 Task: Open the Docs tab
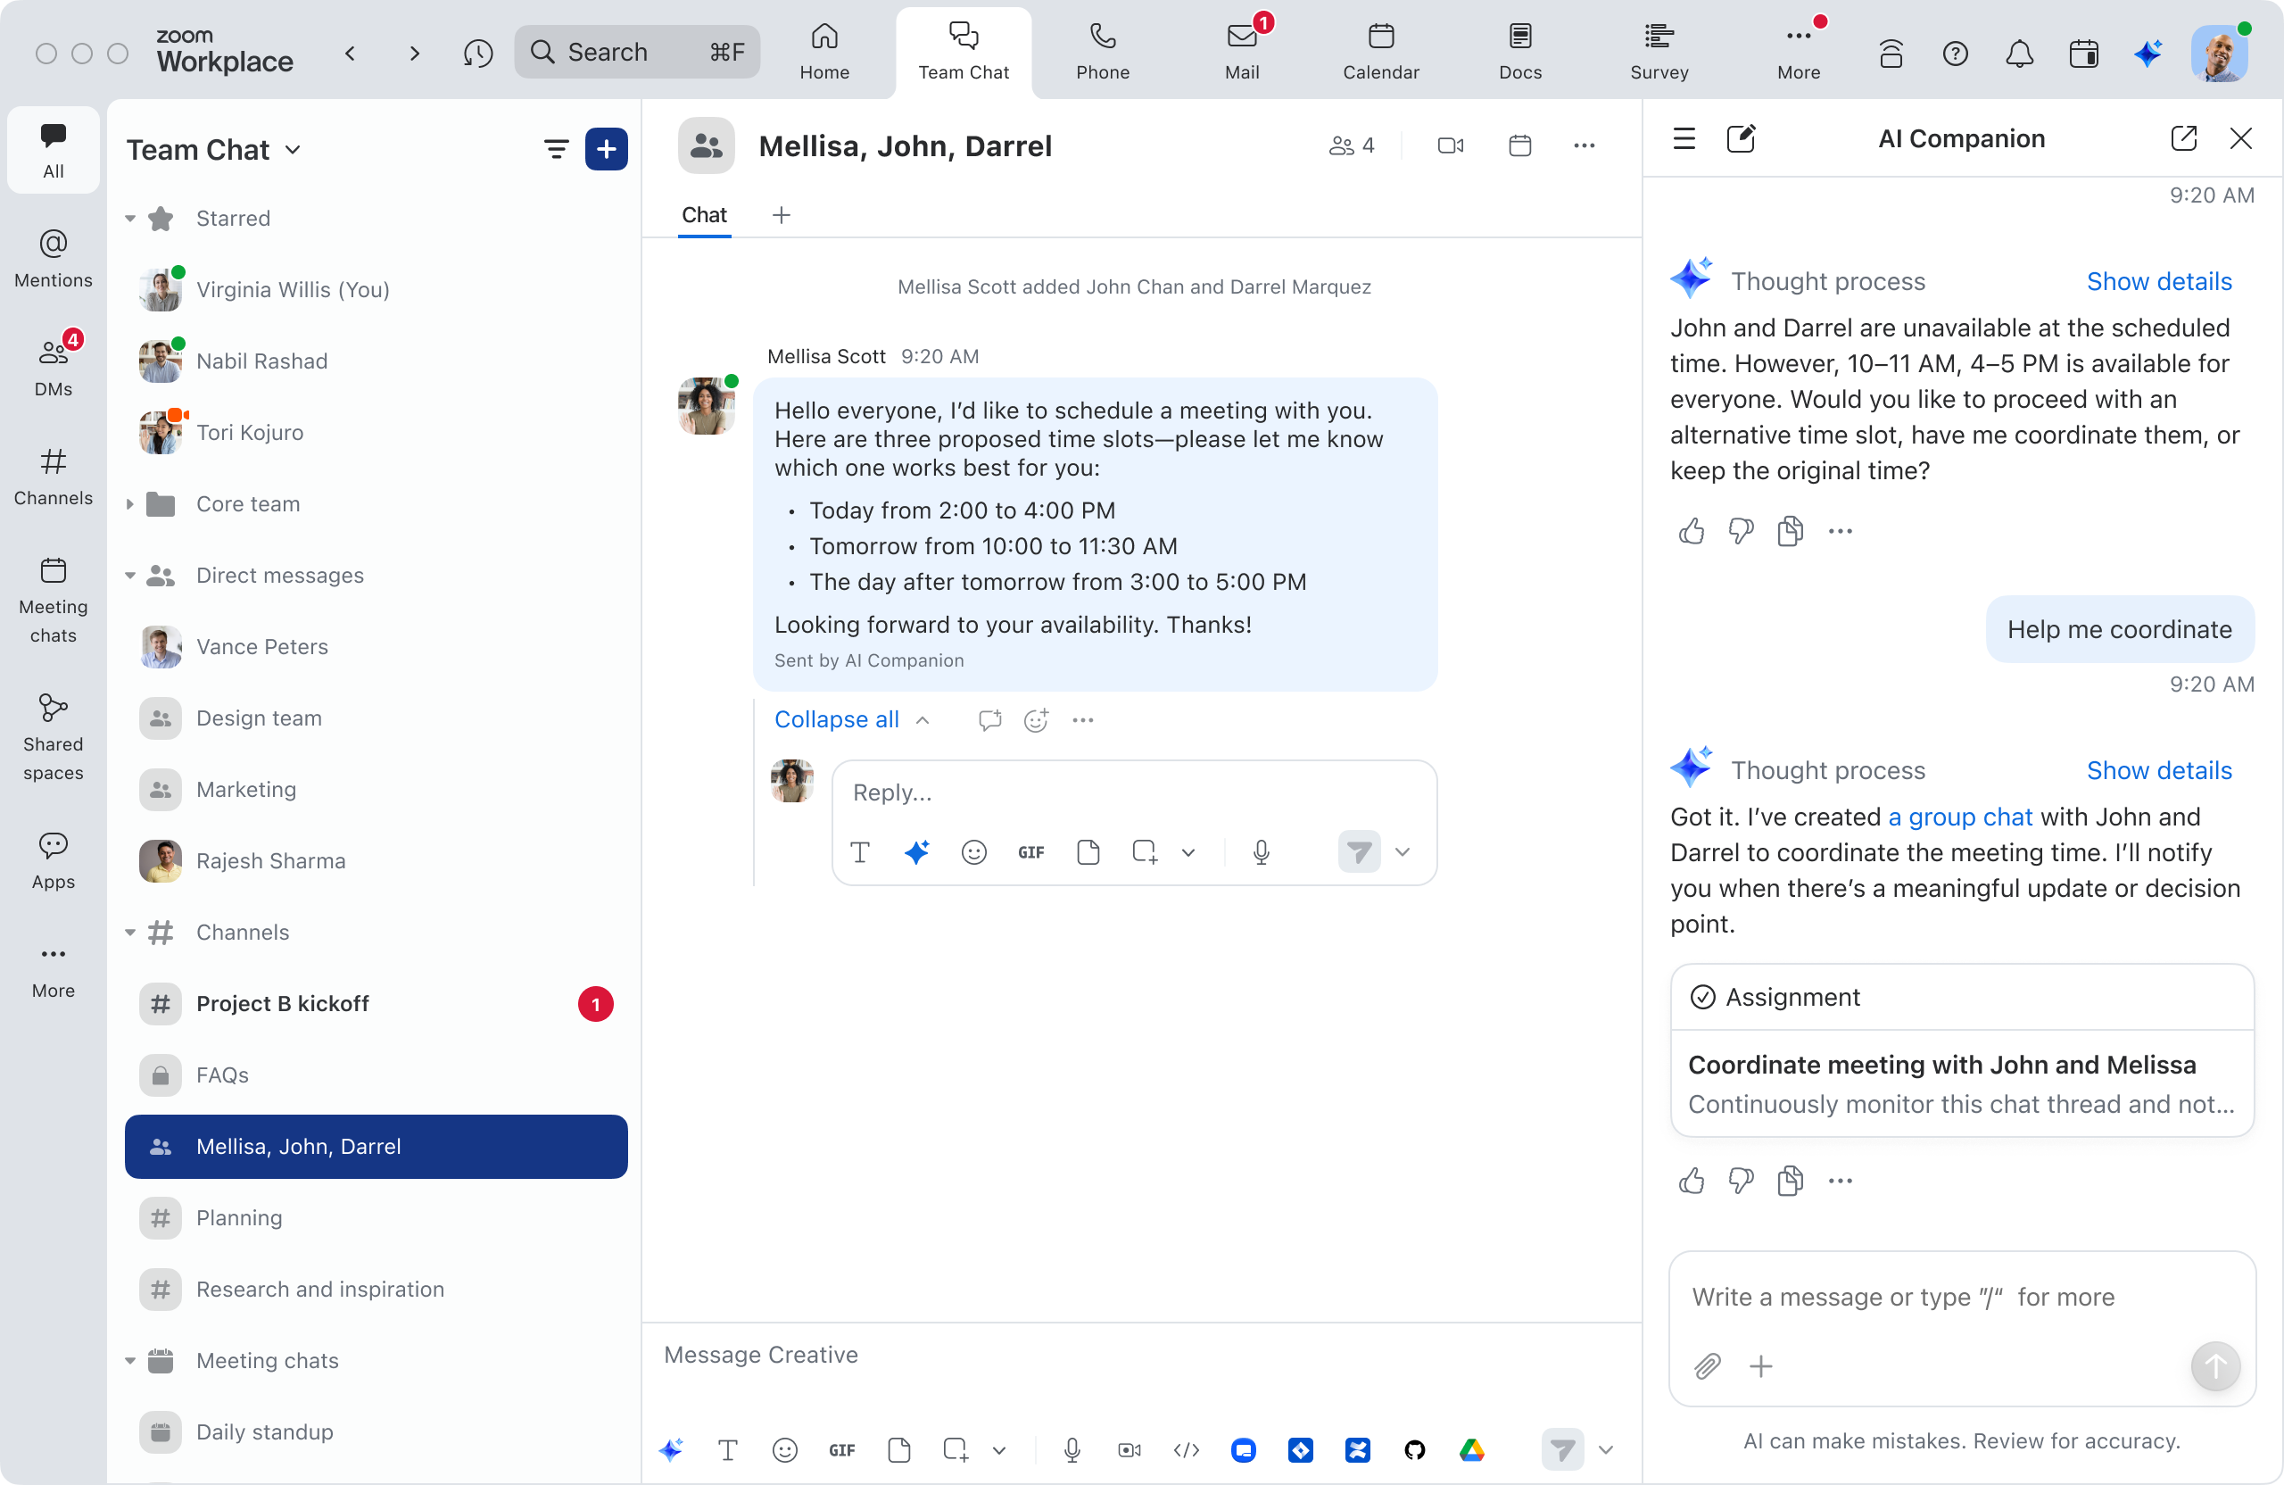point(1519,52)
